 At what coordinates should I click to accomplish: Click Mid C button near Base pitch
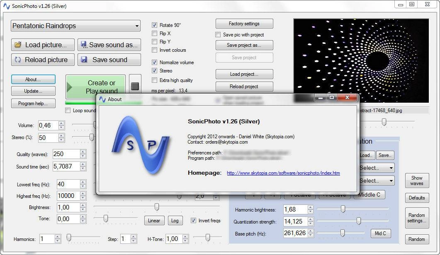(381, 233)
